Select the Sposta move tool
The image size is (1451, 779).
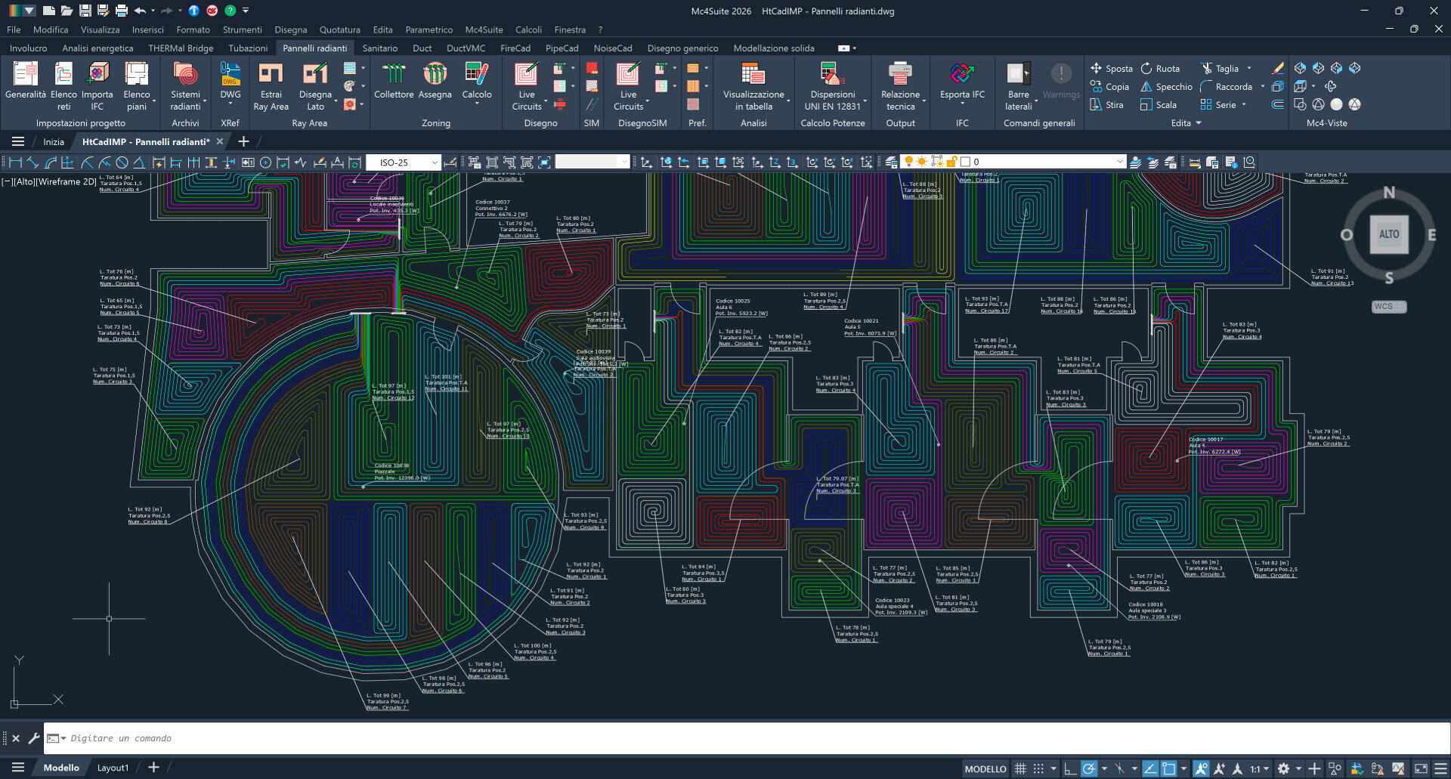(1111, 68)
